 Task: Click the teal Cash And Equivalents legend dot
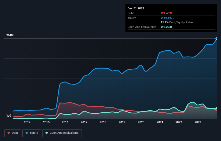click(x=47, y=133)
